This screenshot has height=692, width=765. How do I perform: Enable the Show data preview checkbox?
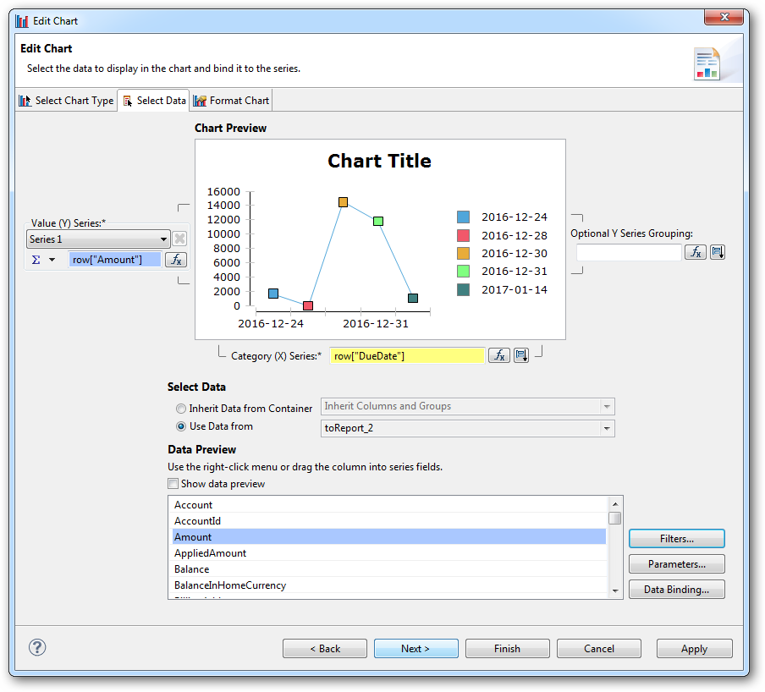(173, 484)
